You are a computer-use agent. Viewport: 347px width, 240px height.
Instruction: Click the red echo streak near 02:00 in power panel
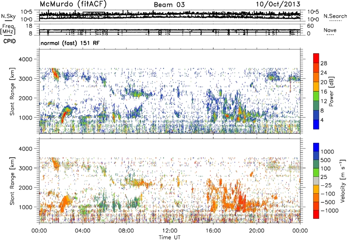64,117
